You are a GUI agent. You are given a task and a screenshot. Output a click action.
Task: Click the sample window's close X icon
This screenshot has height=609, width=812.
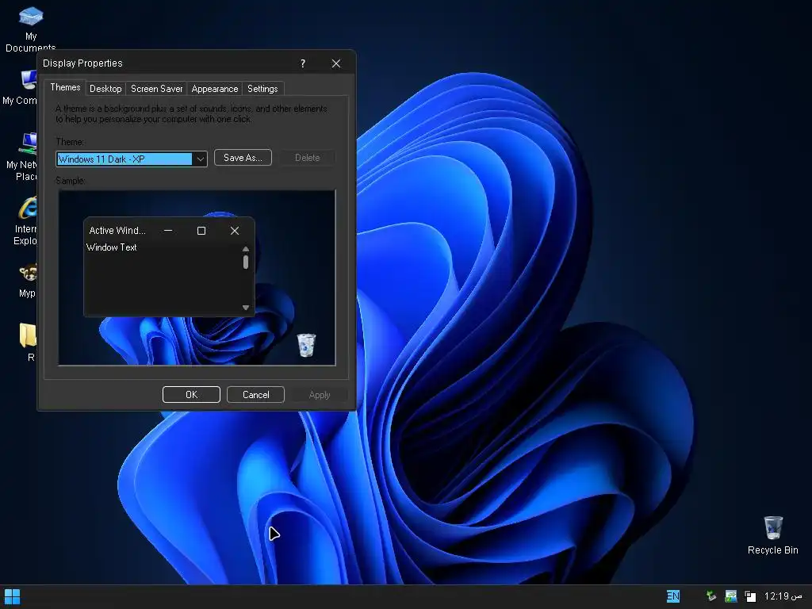pos(235,231)
